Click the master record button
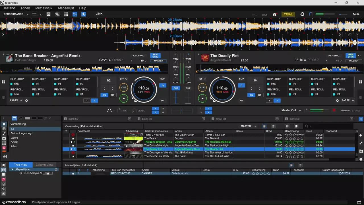The image size is (364, 205). (x=334, y=110)
